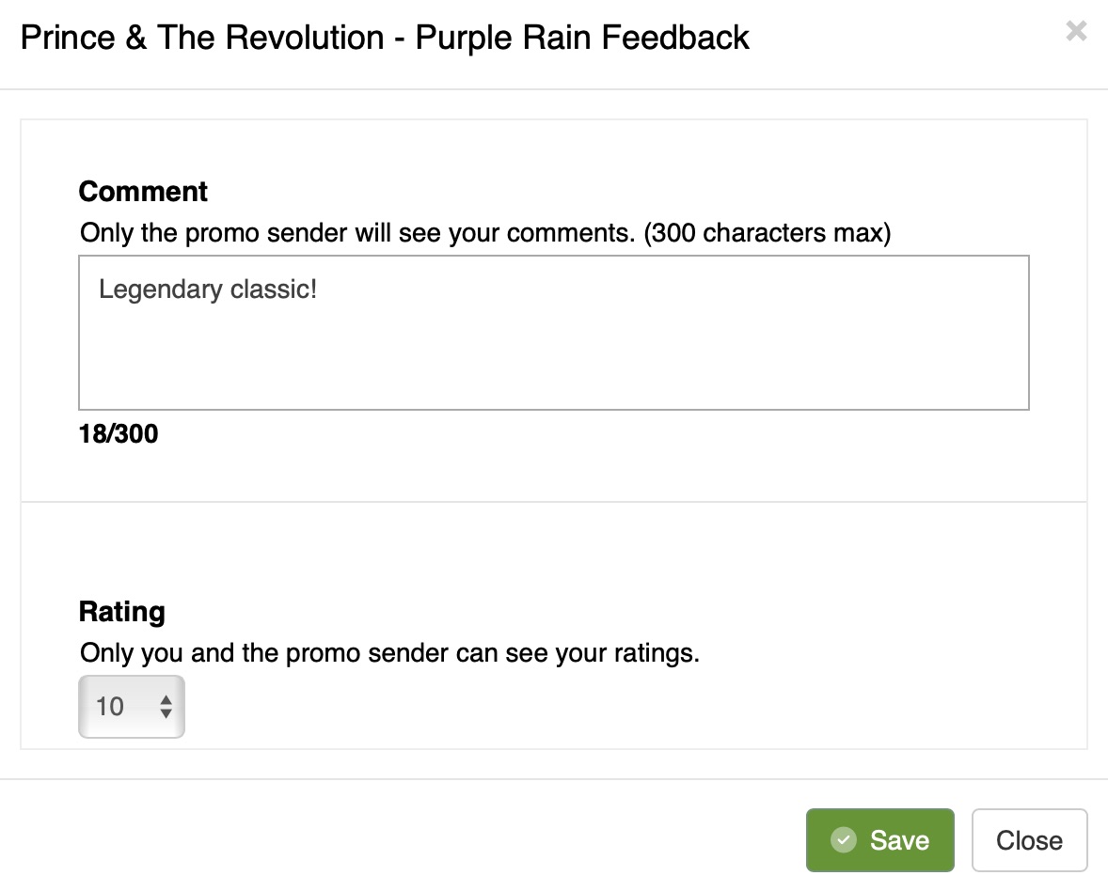Click the bold Comment heading

point(143,192)
